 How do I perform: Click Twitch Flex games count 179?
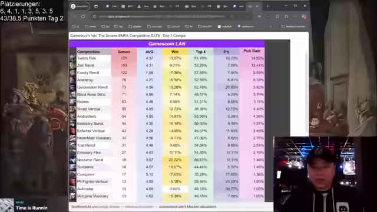pyautogui.click(x=124, y=58)
